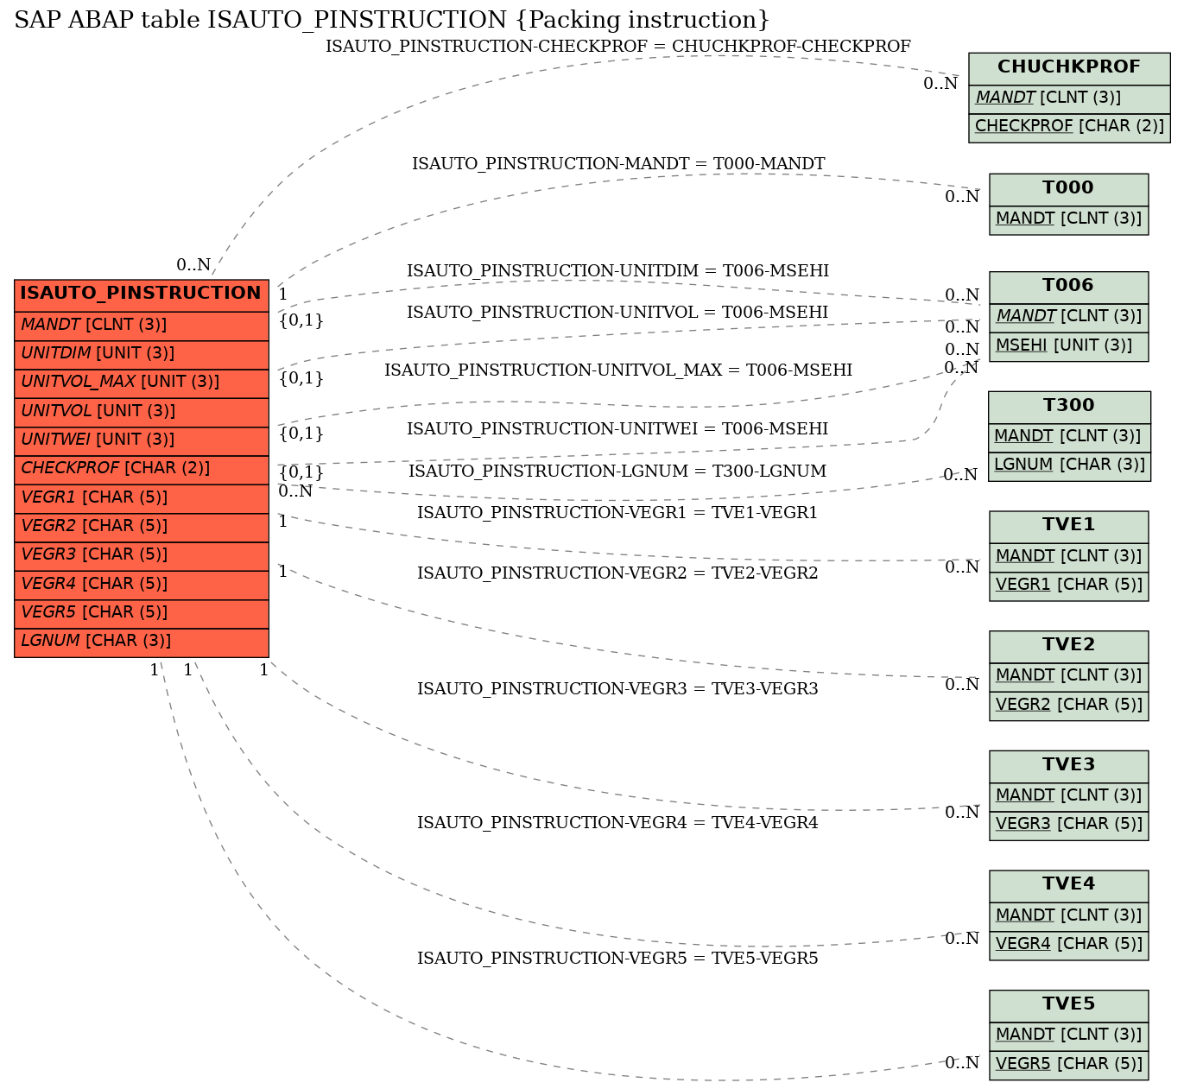
Task: Open the T300 table header
Action: (1069, 407)
